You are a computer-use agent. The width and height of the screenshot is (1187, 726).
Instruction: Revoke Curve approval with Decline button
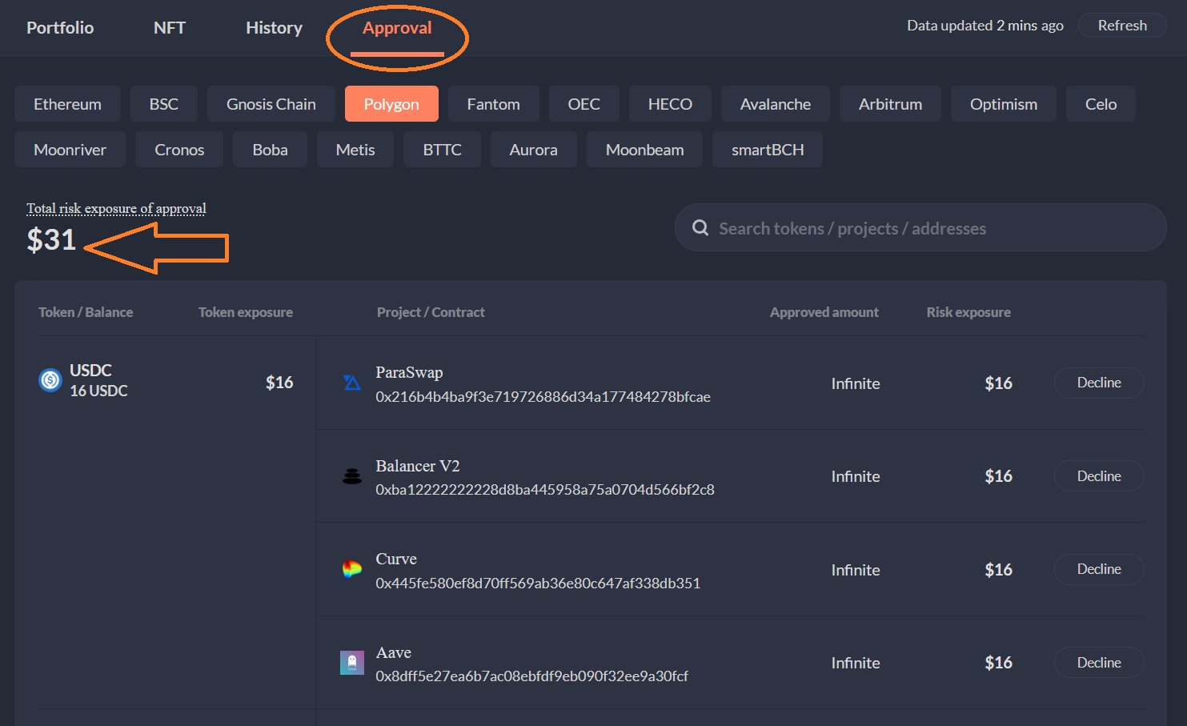[x=1098, y=569]
